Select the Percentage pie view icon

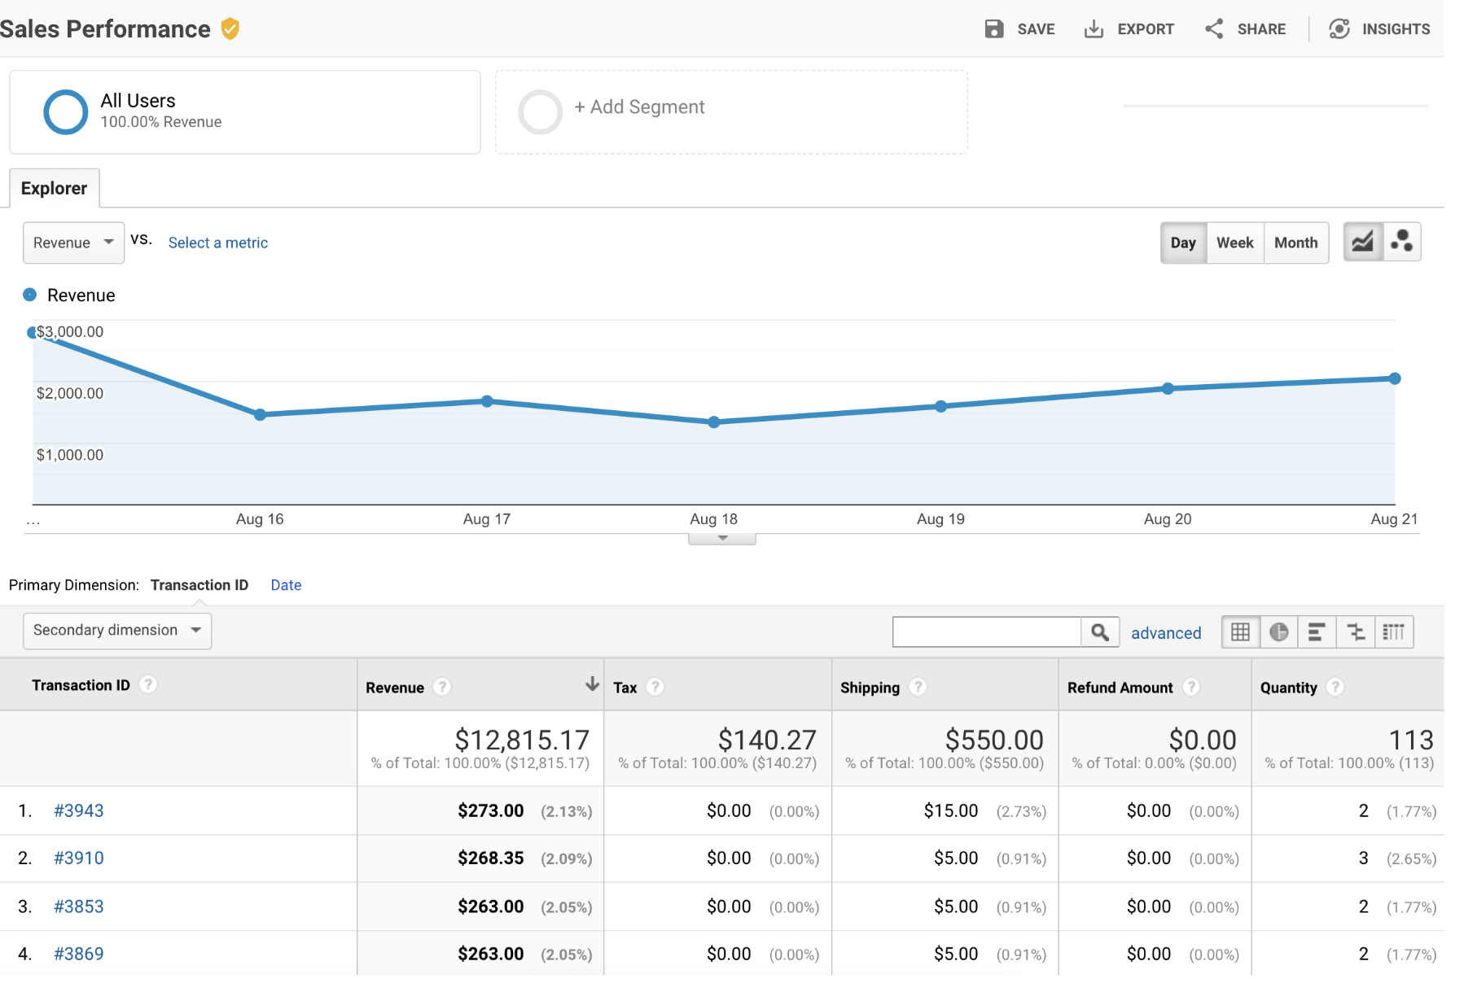(1278, 632)
